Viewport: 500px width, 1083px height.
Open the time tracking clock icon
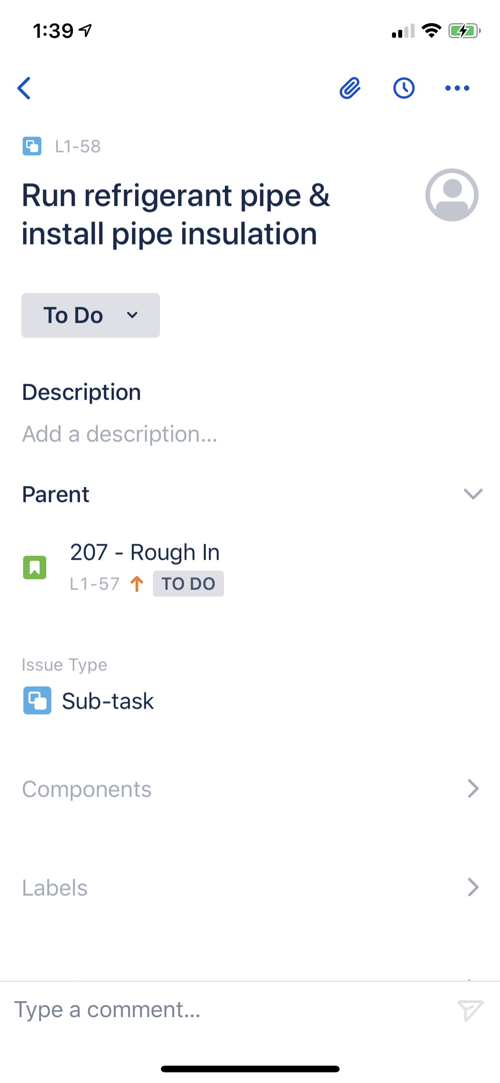[404, 88]
